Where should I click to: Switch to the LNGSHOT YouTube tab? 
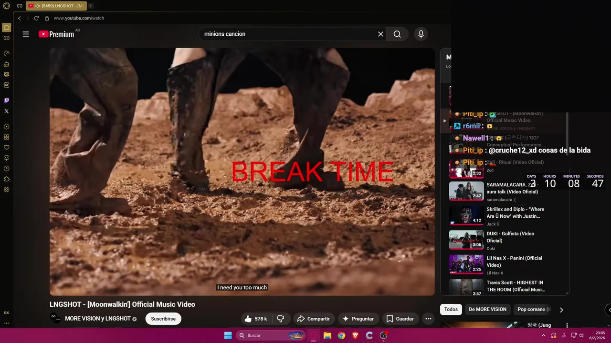[x=56, y=6]
